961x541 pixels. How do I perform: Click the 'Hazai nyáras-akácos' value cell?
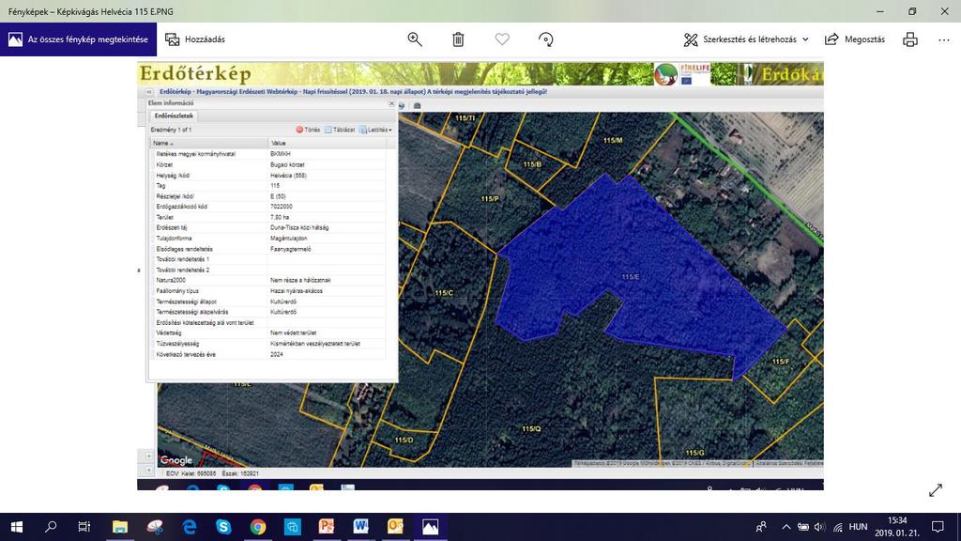296,291
